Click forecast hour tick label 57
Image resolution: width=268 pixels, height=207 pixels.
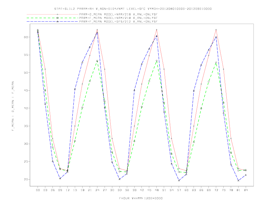coord(179,190)
